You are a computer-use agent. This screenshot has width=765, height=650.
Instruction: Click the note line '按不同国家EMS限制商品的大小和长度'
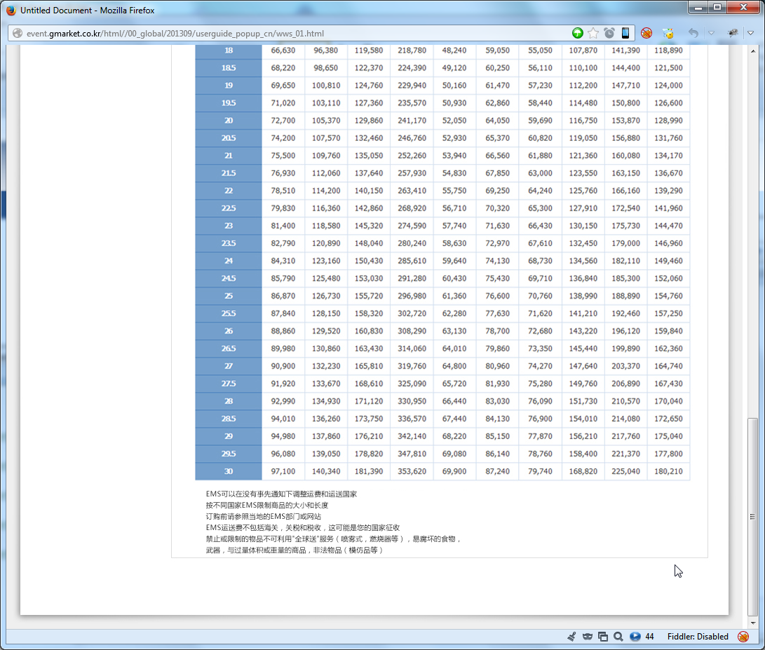tap(267, 505)
